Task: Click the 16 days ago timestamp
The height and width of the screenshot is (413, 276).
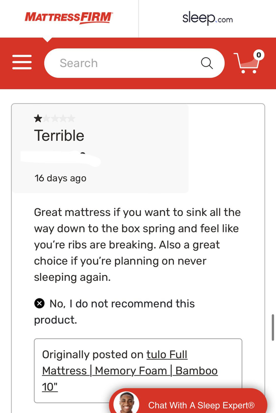Action: click(60, 178)
